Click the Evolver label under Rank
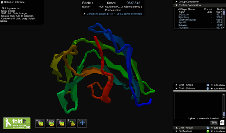Image resolution: width=226 pixels, height=133 pixels. point(86,7)
